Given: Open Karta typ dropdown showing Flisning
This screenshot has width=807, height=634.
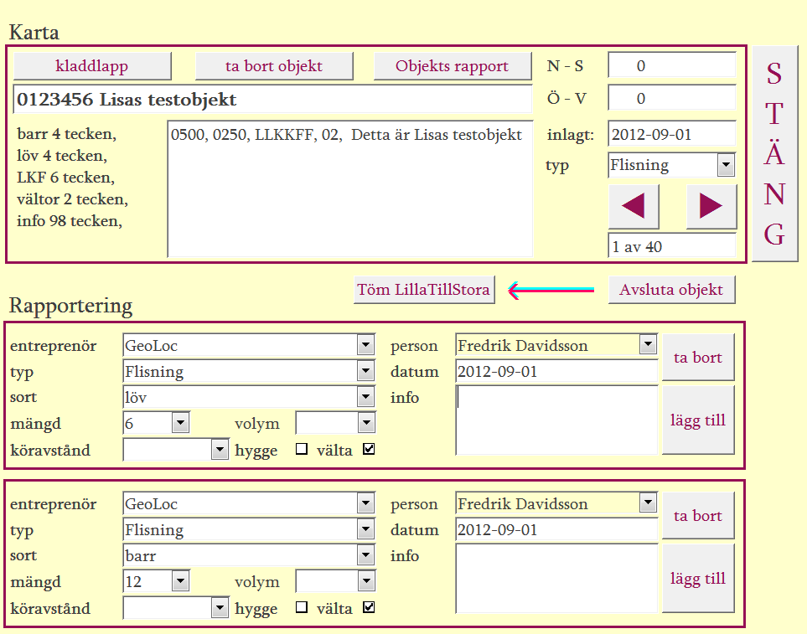Looking at the screenshot, I should pos(727,165).
